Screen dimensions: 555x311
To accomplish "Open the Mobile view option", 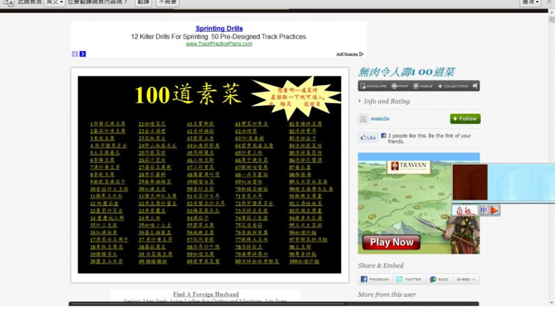I will pyautogui.click(x=423, y=86).
